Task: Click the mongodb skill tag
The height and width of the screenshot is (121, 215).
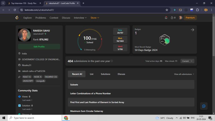Action: tap(41, 81)
